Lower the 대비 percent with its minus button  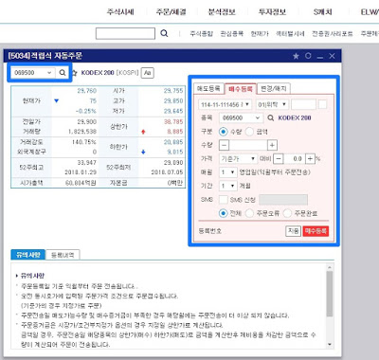pos(278,158)
